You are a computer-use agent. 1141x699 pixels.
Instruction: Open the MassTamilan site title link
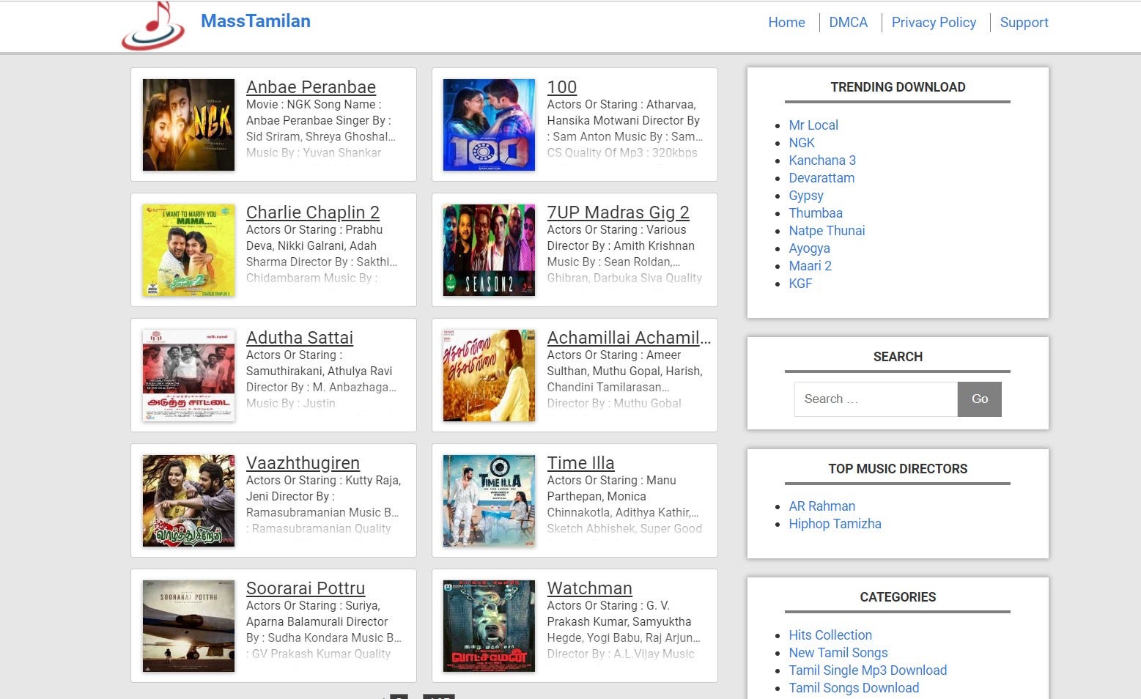256,21
